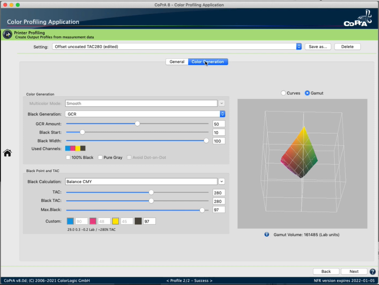Select the Curves radio button
The image size is (379, 285).
(x=283, y=93)
